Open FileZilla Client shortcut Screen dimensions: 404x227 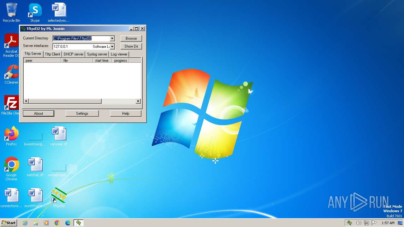11,105
